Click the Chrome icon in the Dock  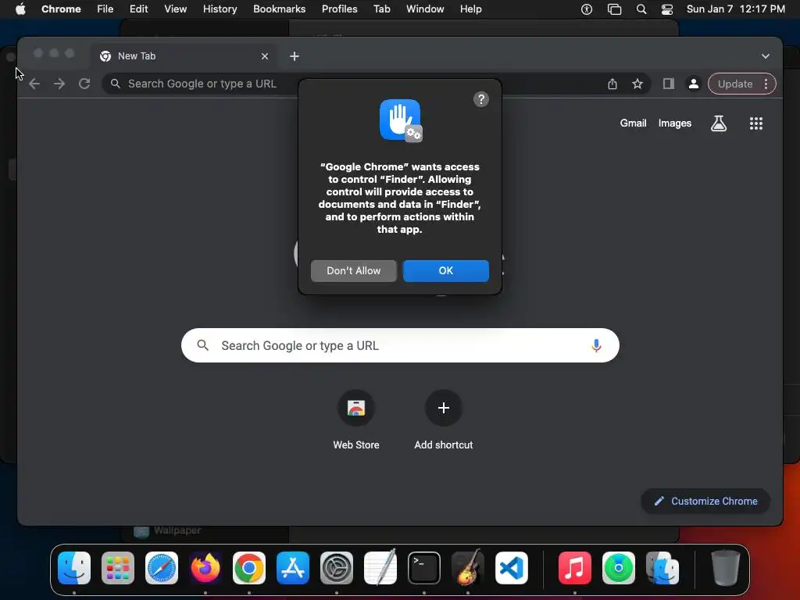point(249,568)
